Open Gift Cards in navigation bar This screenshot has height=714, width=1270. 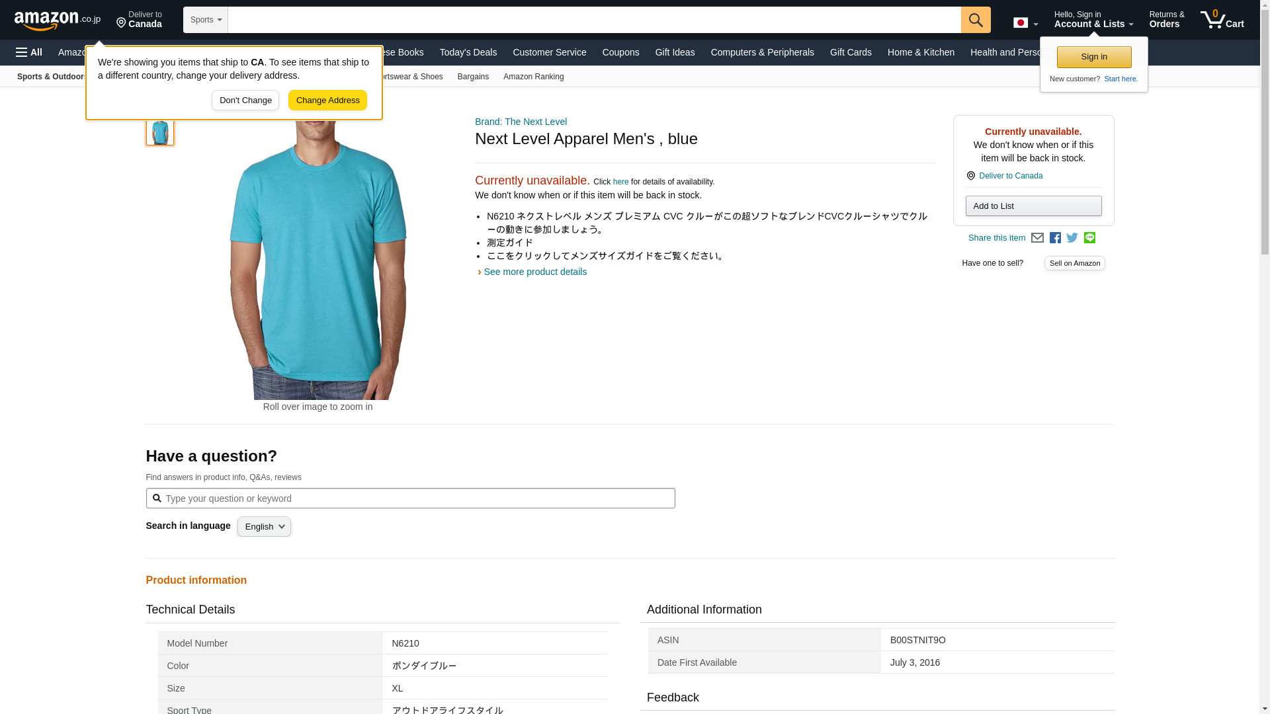tap(850, 52)
